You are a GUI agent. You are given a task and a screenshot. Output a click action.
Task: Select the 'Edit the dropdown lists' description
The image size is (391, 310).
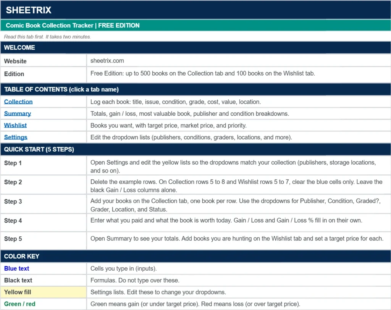pyautogui.click(x=239, y=137)
